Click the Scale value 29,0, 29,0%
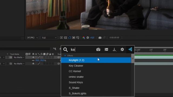 tap(41, 60)
